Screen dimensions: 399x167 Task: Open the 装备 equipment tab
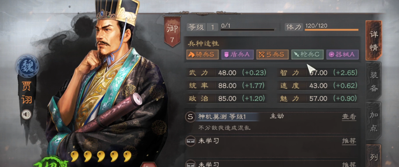click(374, 81)
